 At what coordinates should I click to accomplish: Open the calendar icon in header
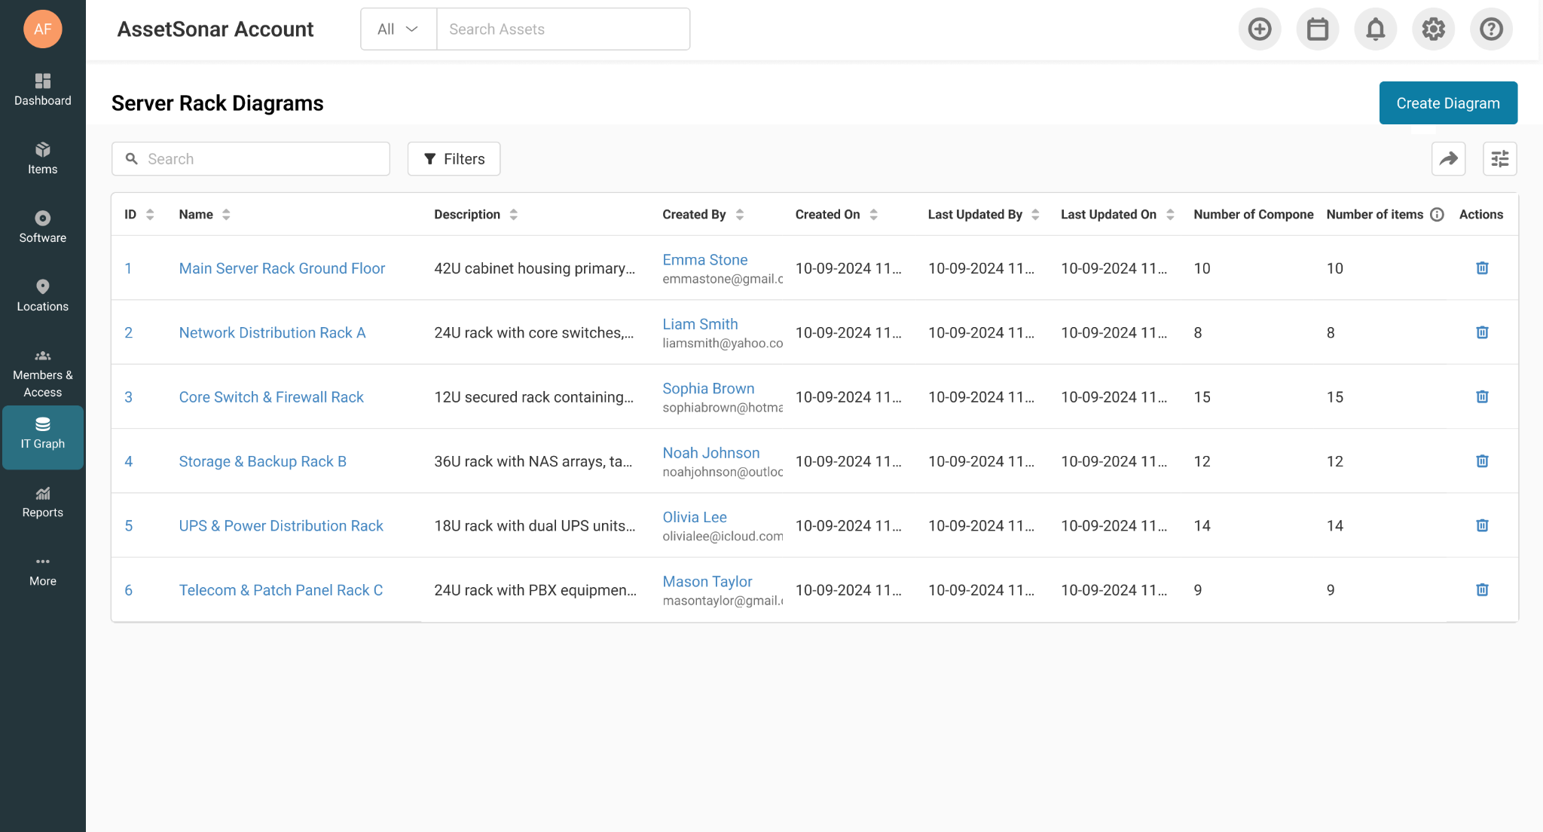tap(1318, 29)
